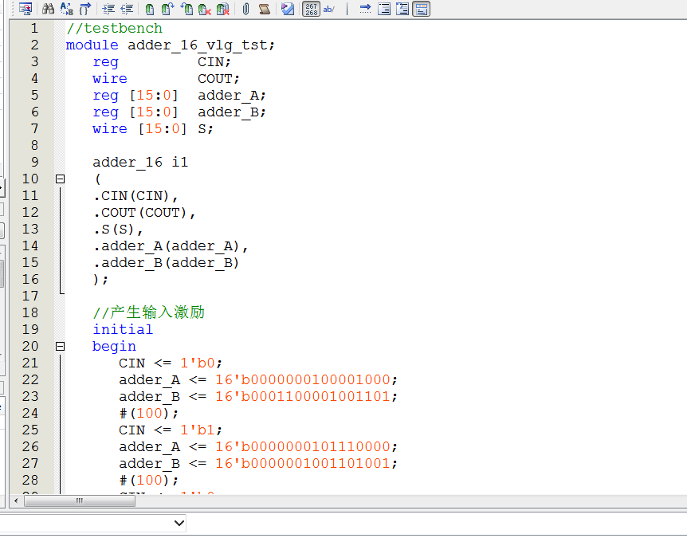Image resolution: width=687 pixels, height=538 pixels.
Task: Open the empty dropdown below the editor
Action: click(179, 523)
